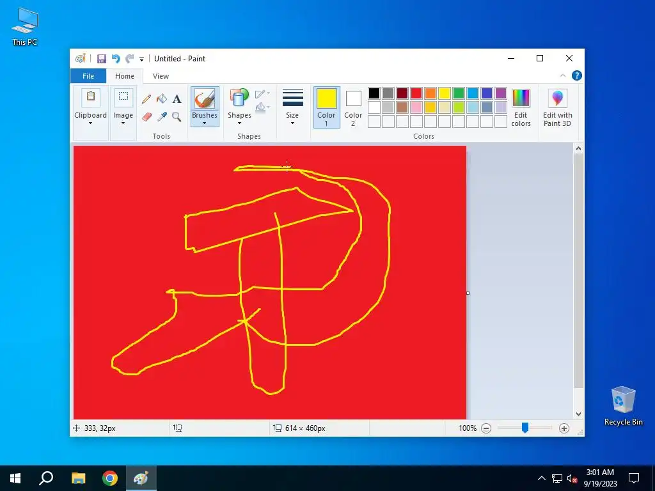Open the File menu

click(88, 76)
